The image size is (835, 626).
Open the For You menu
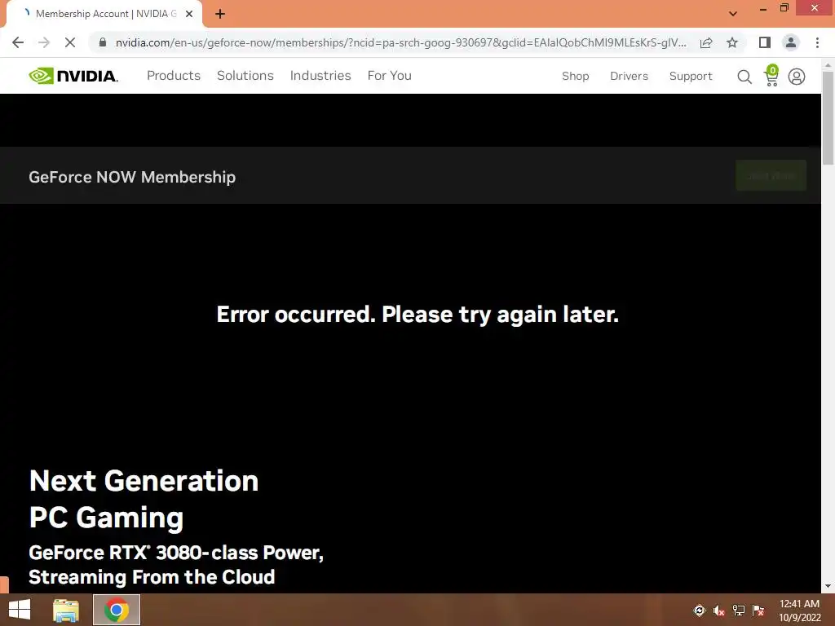point(389,76)
